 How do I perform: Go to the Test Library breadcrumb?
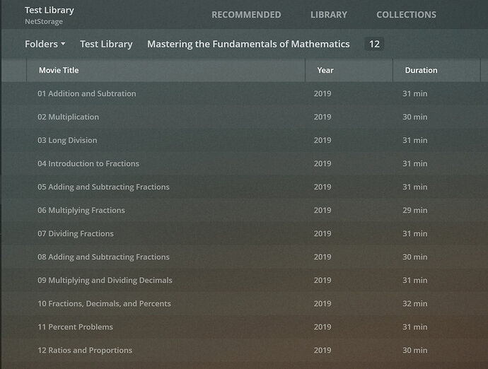pyautogui.click(x=106, y=44)
